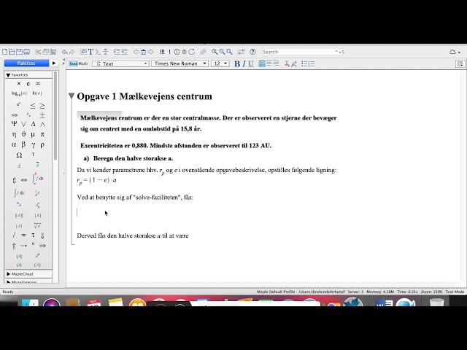Switch input to Text mode
The image size is (467, 350).
[x=73, y=63]
